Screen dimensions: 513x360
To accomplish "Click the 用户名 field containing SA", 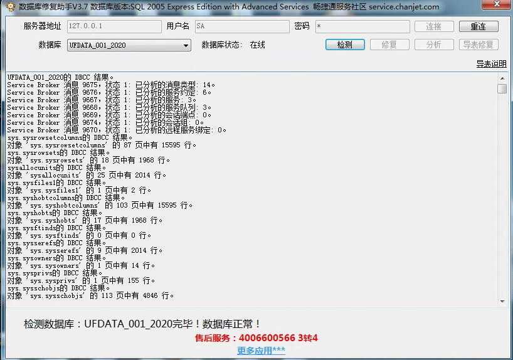I will 242,26.
